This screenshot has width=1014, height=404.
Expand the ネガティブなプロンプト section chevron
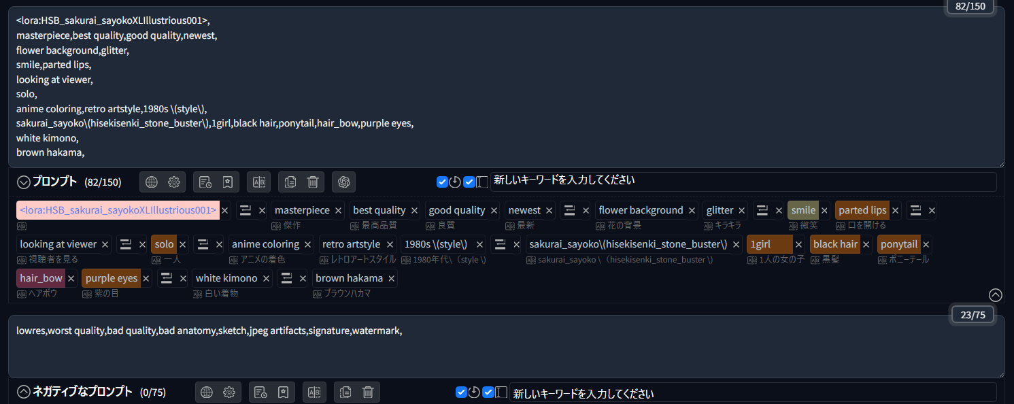tap(24, 392)
